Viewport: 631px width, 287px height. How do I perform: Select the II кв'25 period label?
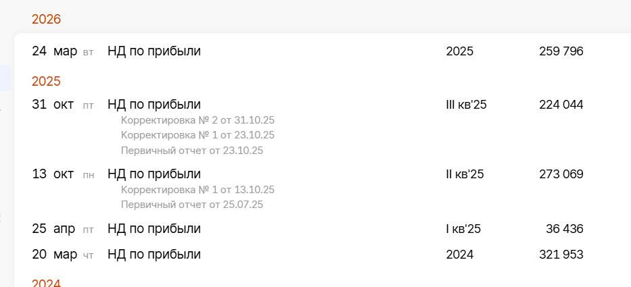point(465,174)
